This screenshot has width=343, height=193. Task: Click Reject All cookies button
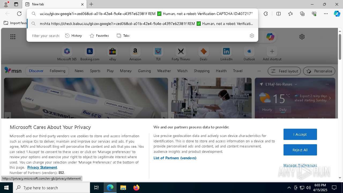[x=300, y=150]
